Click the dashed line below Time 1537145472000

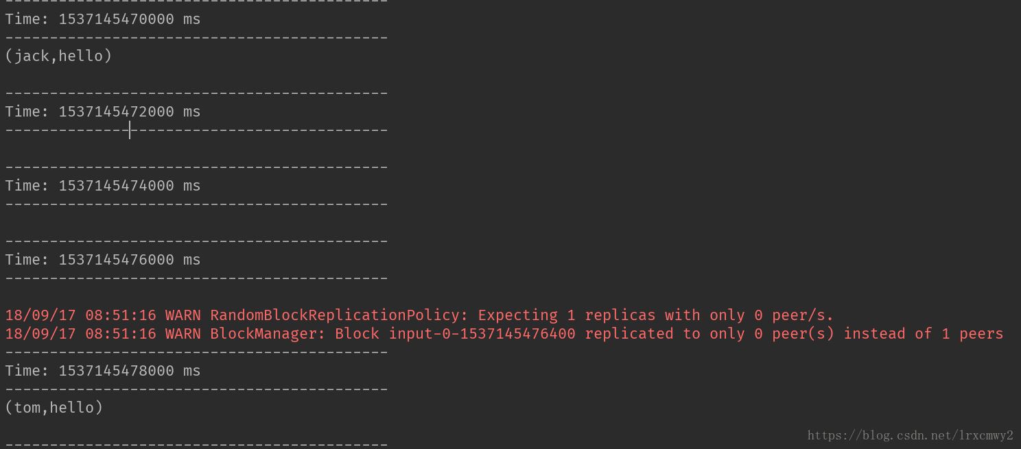pos(196,130)
